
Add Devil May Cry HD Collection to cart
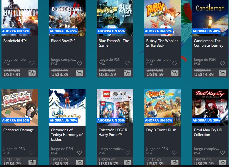click(223, 162)
